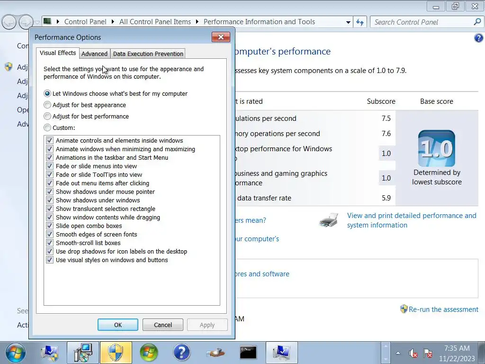
Task: Go forward with the navigation arrow
Action: point(26,22)
